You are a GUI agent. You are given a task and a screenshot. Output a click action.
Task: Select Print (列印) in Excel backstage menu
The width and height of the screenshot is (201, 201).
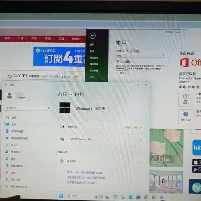[92, 77]
